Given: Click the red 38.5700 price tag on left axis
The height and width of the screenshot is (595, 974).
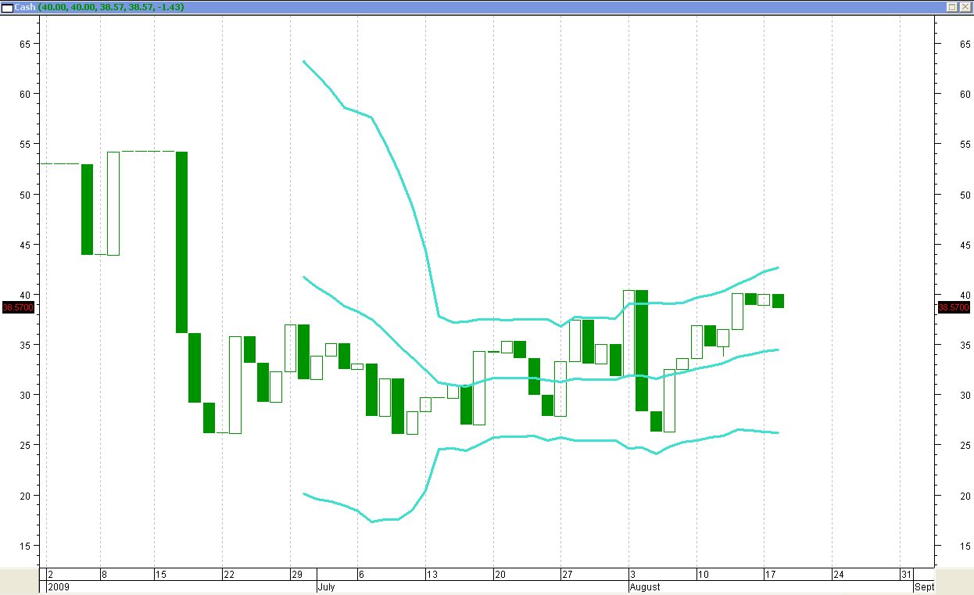Looking at the screenshot, I should pos(16,307).
